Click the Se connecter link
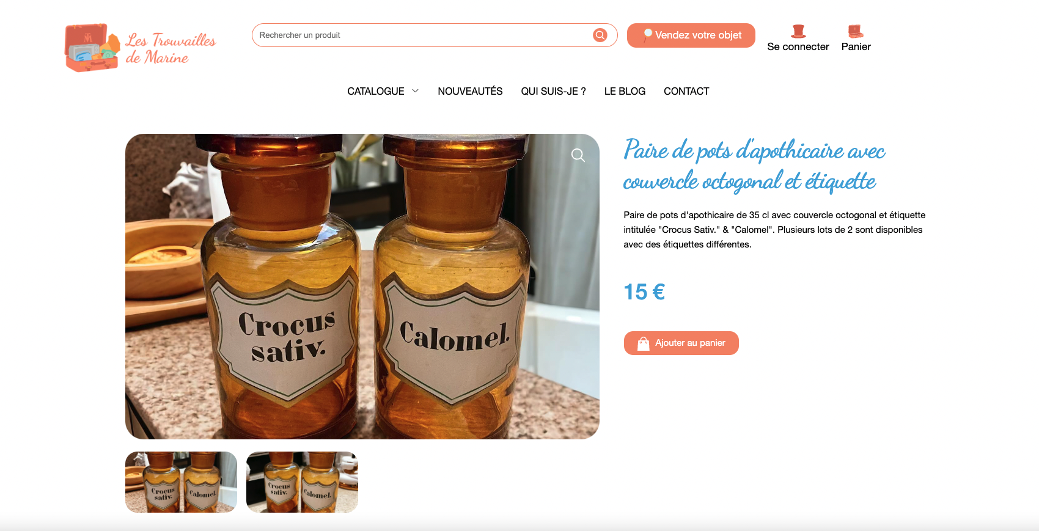 tap(798, 46)
